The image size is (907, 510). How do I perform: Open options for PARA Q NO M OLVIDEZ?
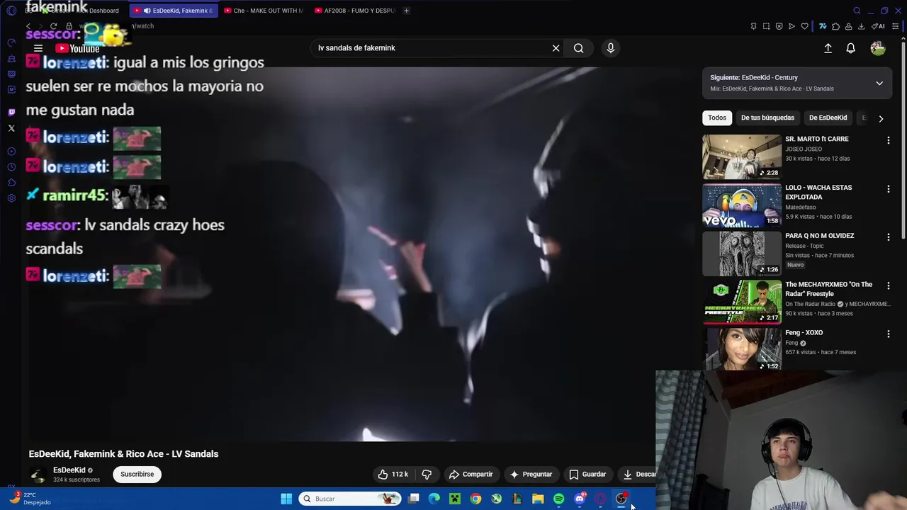[x=888, y=237]
